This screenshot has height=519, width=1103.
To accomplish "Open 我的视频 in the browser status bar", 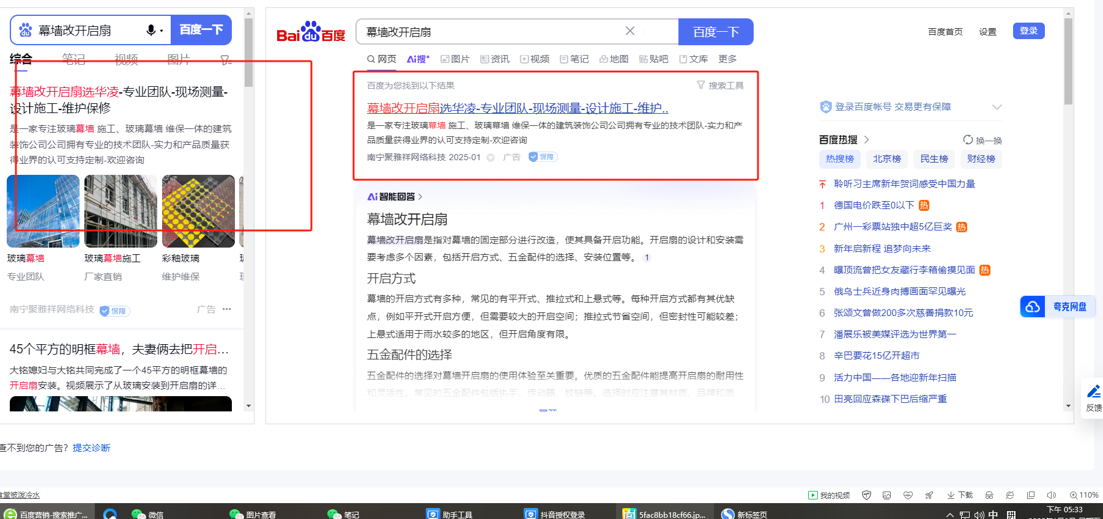I will point(829,495).
